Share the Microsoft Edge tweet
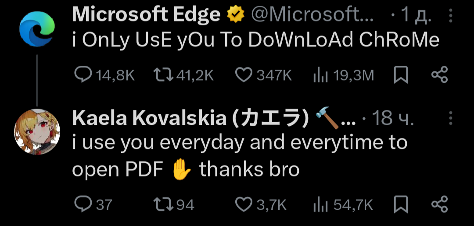The width and height of the screenshot is (474, 226). 439,76
